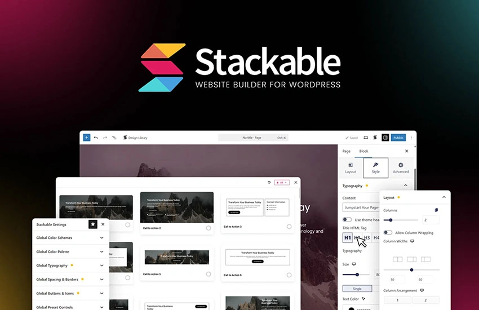Screen dimensions: 479x310
Task: Choose the third column width preset
Action: point(425,259)
